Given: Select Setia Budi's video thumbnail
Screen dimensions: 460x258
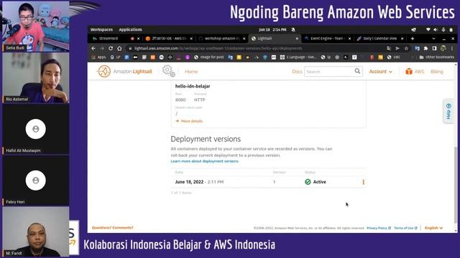Looking at the screenshot, I should 35,26.
